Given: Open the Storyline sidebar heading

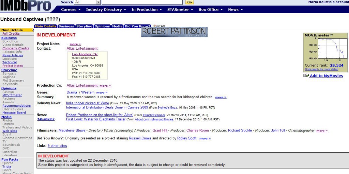Looking at the screenshot, I should pyautogui.click(x=9, y=70).
